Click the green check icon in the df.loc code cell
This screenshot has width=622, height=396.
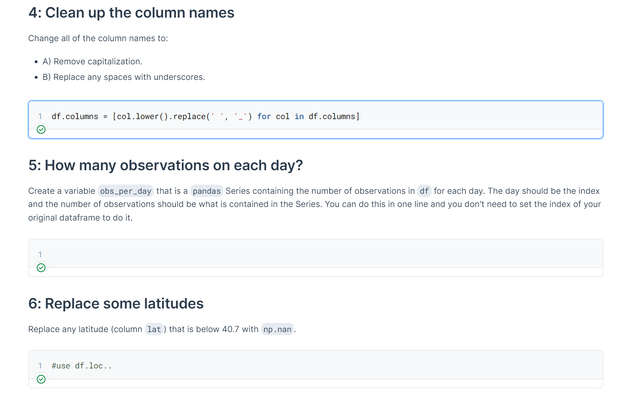coord(41,379)
